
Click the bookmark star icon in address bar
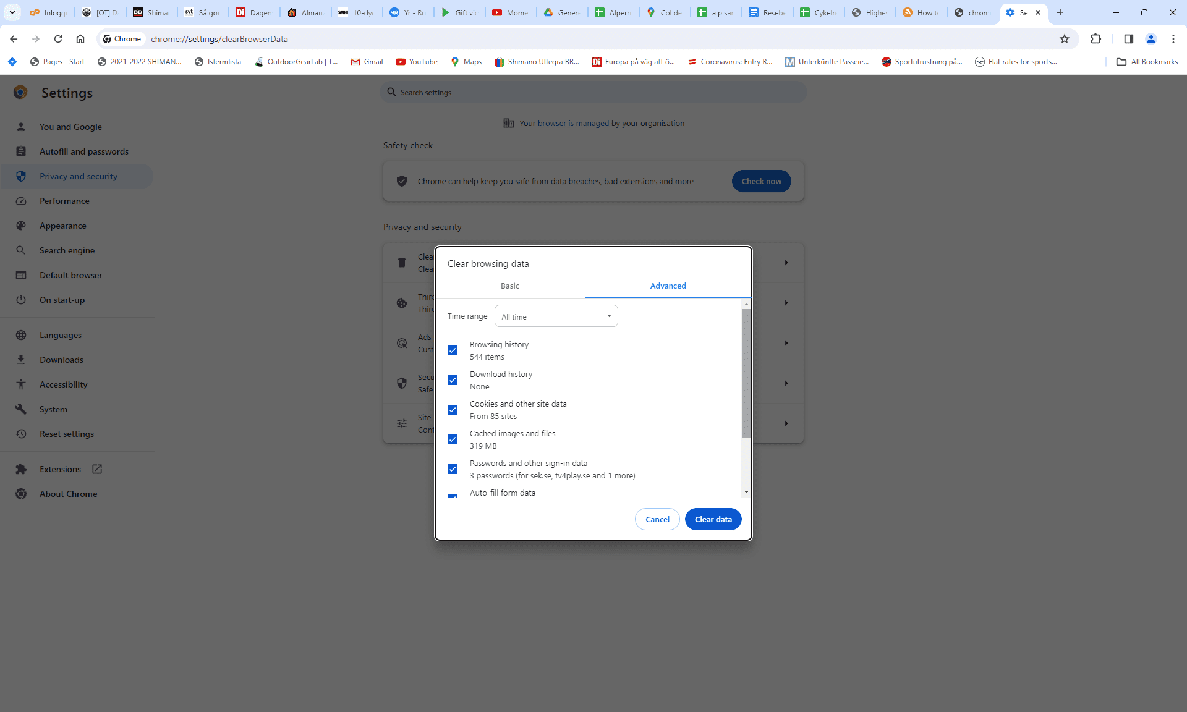(1064, 39)
